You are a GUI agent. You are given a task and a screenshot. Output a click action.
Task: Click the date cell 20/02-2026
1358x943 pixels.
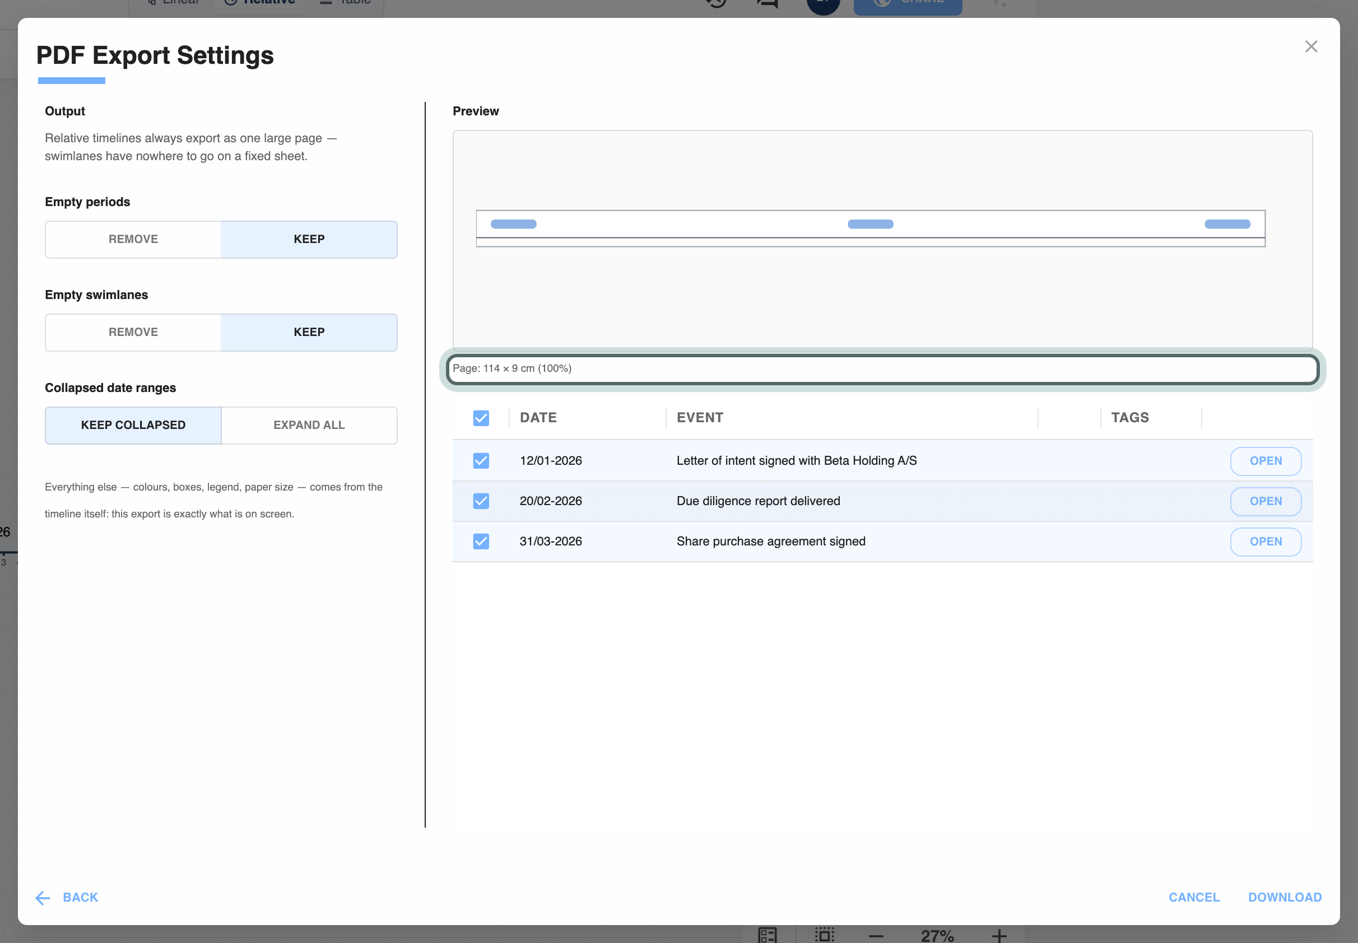551,501
